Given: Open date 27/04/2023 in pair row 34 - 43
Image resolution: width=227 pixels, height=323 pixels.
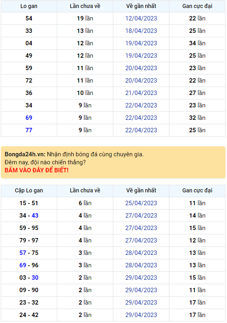Looking at the screenshot, I should (141, 216).
